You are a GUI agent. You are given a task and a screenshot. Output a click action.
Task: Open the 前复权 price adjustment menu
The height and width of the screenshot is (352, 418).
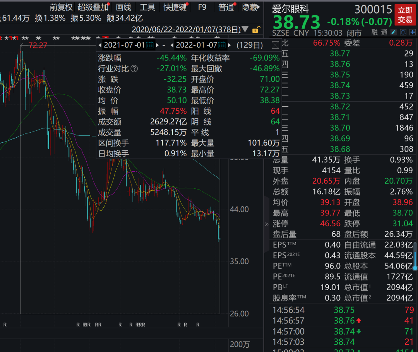(x=61, y=7)
